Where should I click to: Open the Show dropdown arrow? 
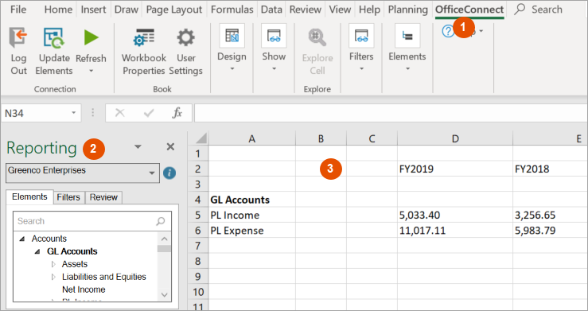(x=275, y=68)
